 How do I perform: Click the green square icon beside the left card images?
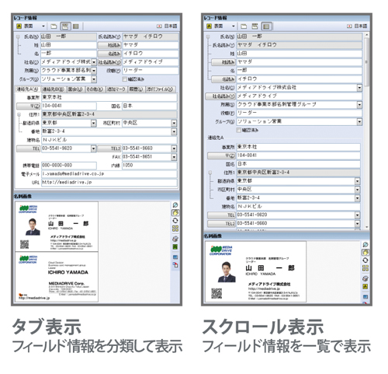(x=175, y=246)
